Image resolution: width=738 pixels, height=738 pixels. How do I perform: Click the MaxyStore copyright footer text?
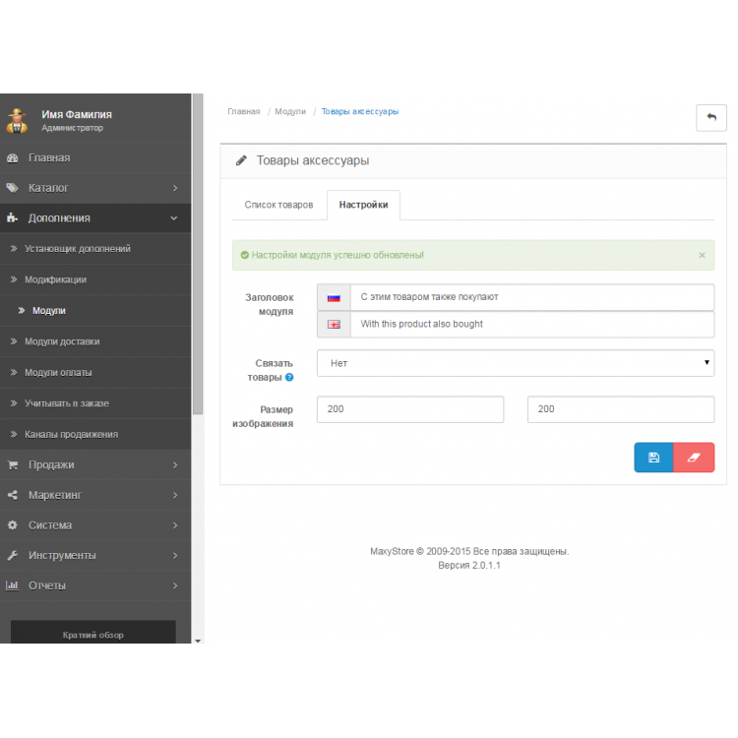pyautogui.click(x=469, y=551)
